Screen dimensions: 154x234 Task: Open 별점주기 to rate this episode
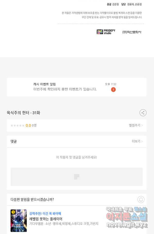click(135, 125)
